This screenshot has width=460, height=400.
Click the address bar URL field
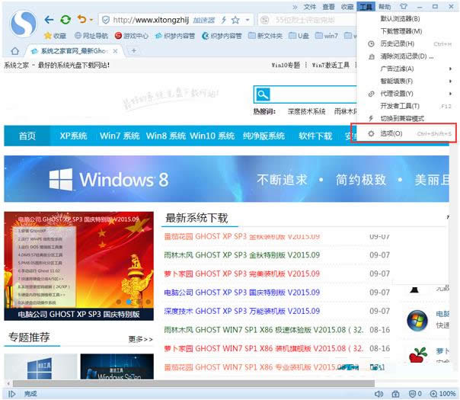click(175, 20)
